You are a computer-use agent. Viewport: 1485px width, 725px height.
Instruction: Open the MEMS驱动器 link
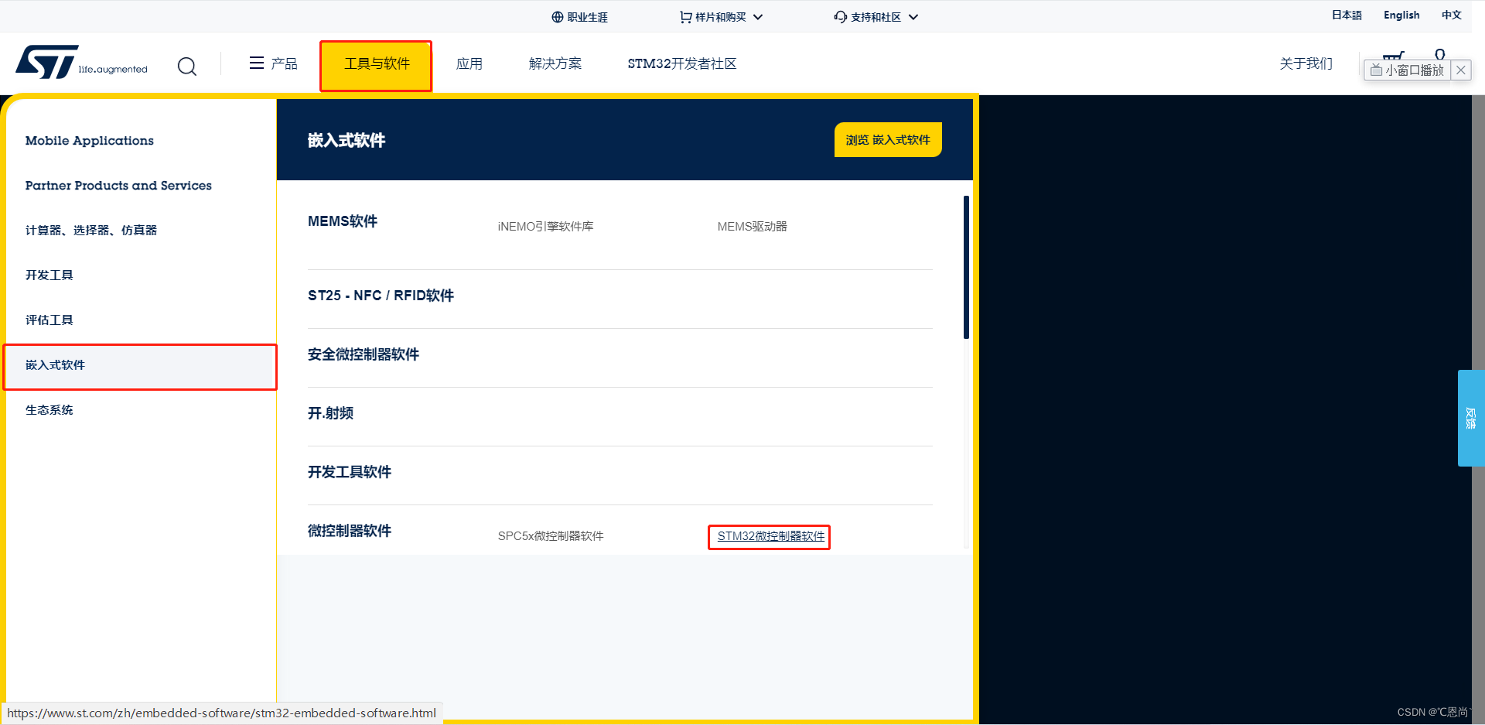752,226
